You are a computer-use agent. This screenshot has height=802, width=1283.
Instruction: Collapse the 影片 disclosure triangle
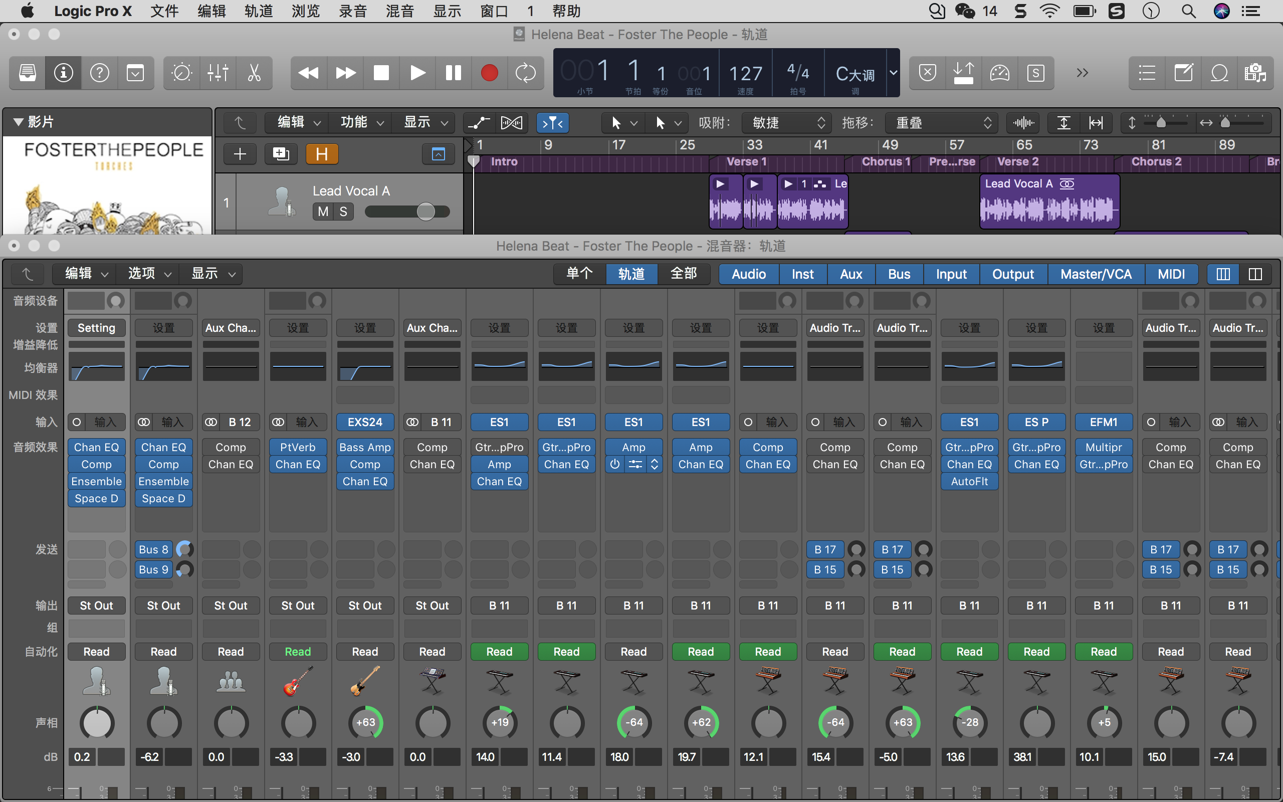[x=19, y=122]
